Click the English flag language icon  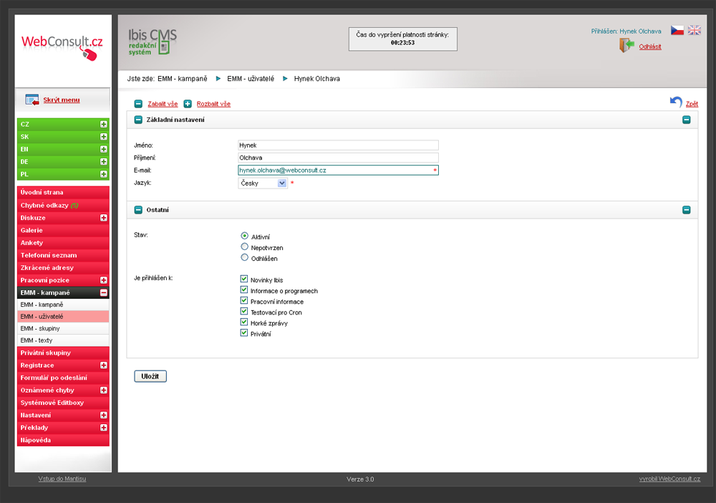click(694, 31)
